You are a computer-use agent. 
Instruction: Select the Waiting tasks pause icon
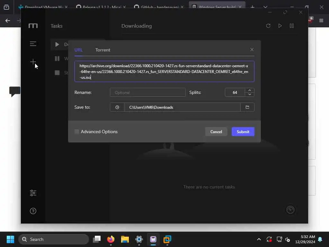click(57, 59)
